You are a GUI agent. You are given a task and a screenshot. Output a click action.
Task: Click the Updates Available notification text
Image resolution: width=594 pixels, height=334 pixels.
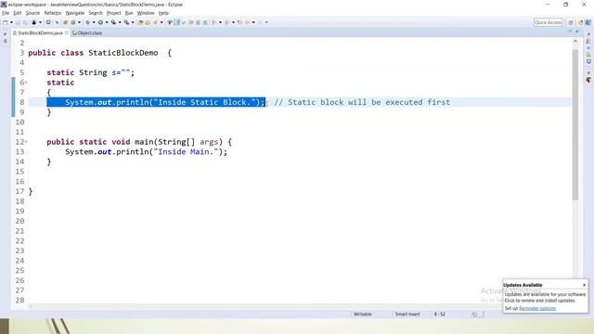pos(545,297)
